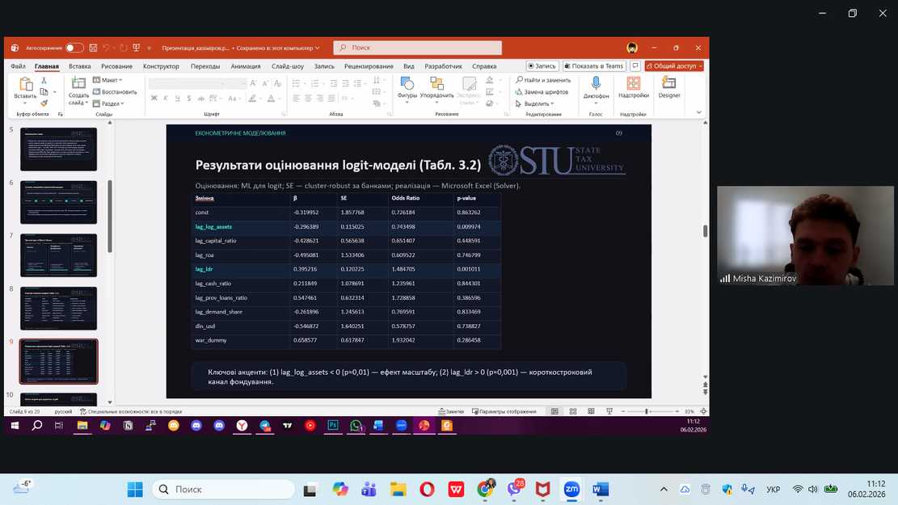Viewport: 898px width, 505px height.
Task: Click the Save icon in the title bar
Action: coord(94,48)
